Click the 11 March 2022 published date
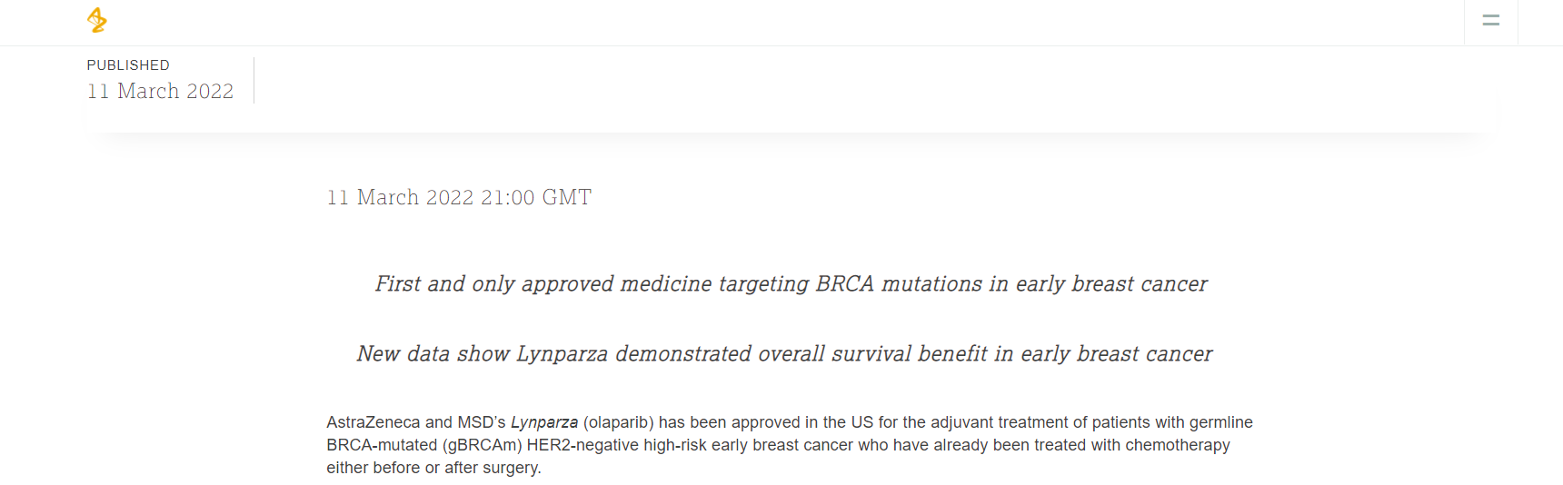 (x=160, y=91)
